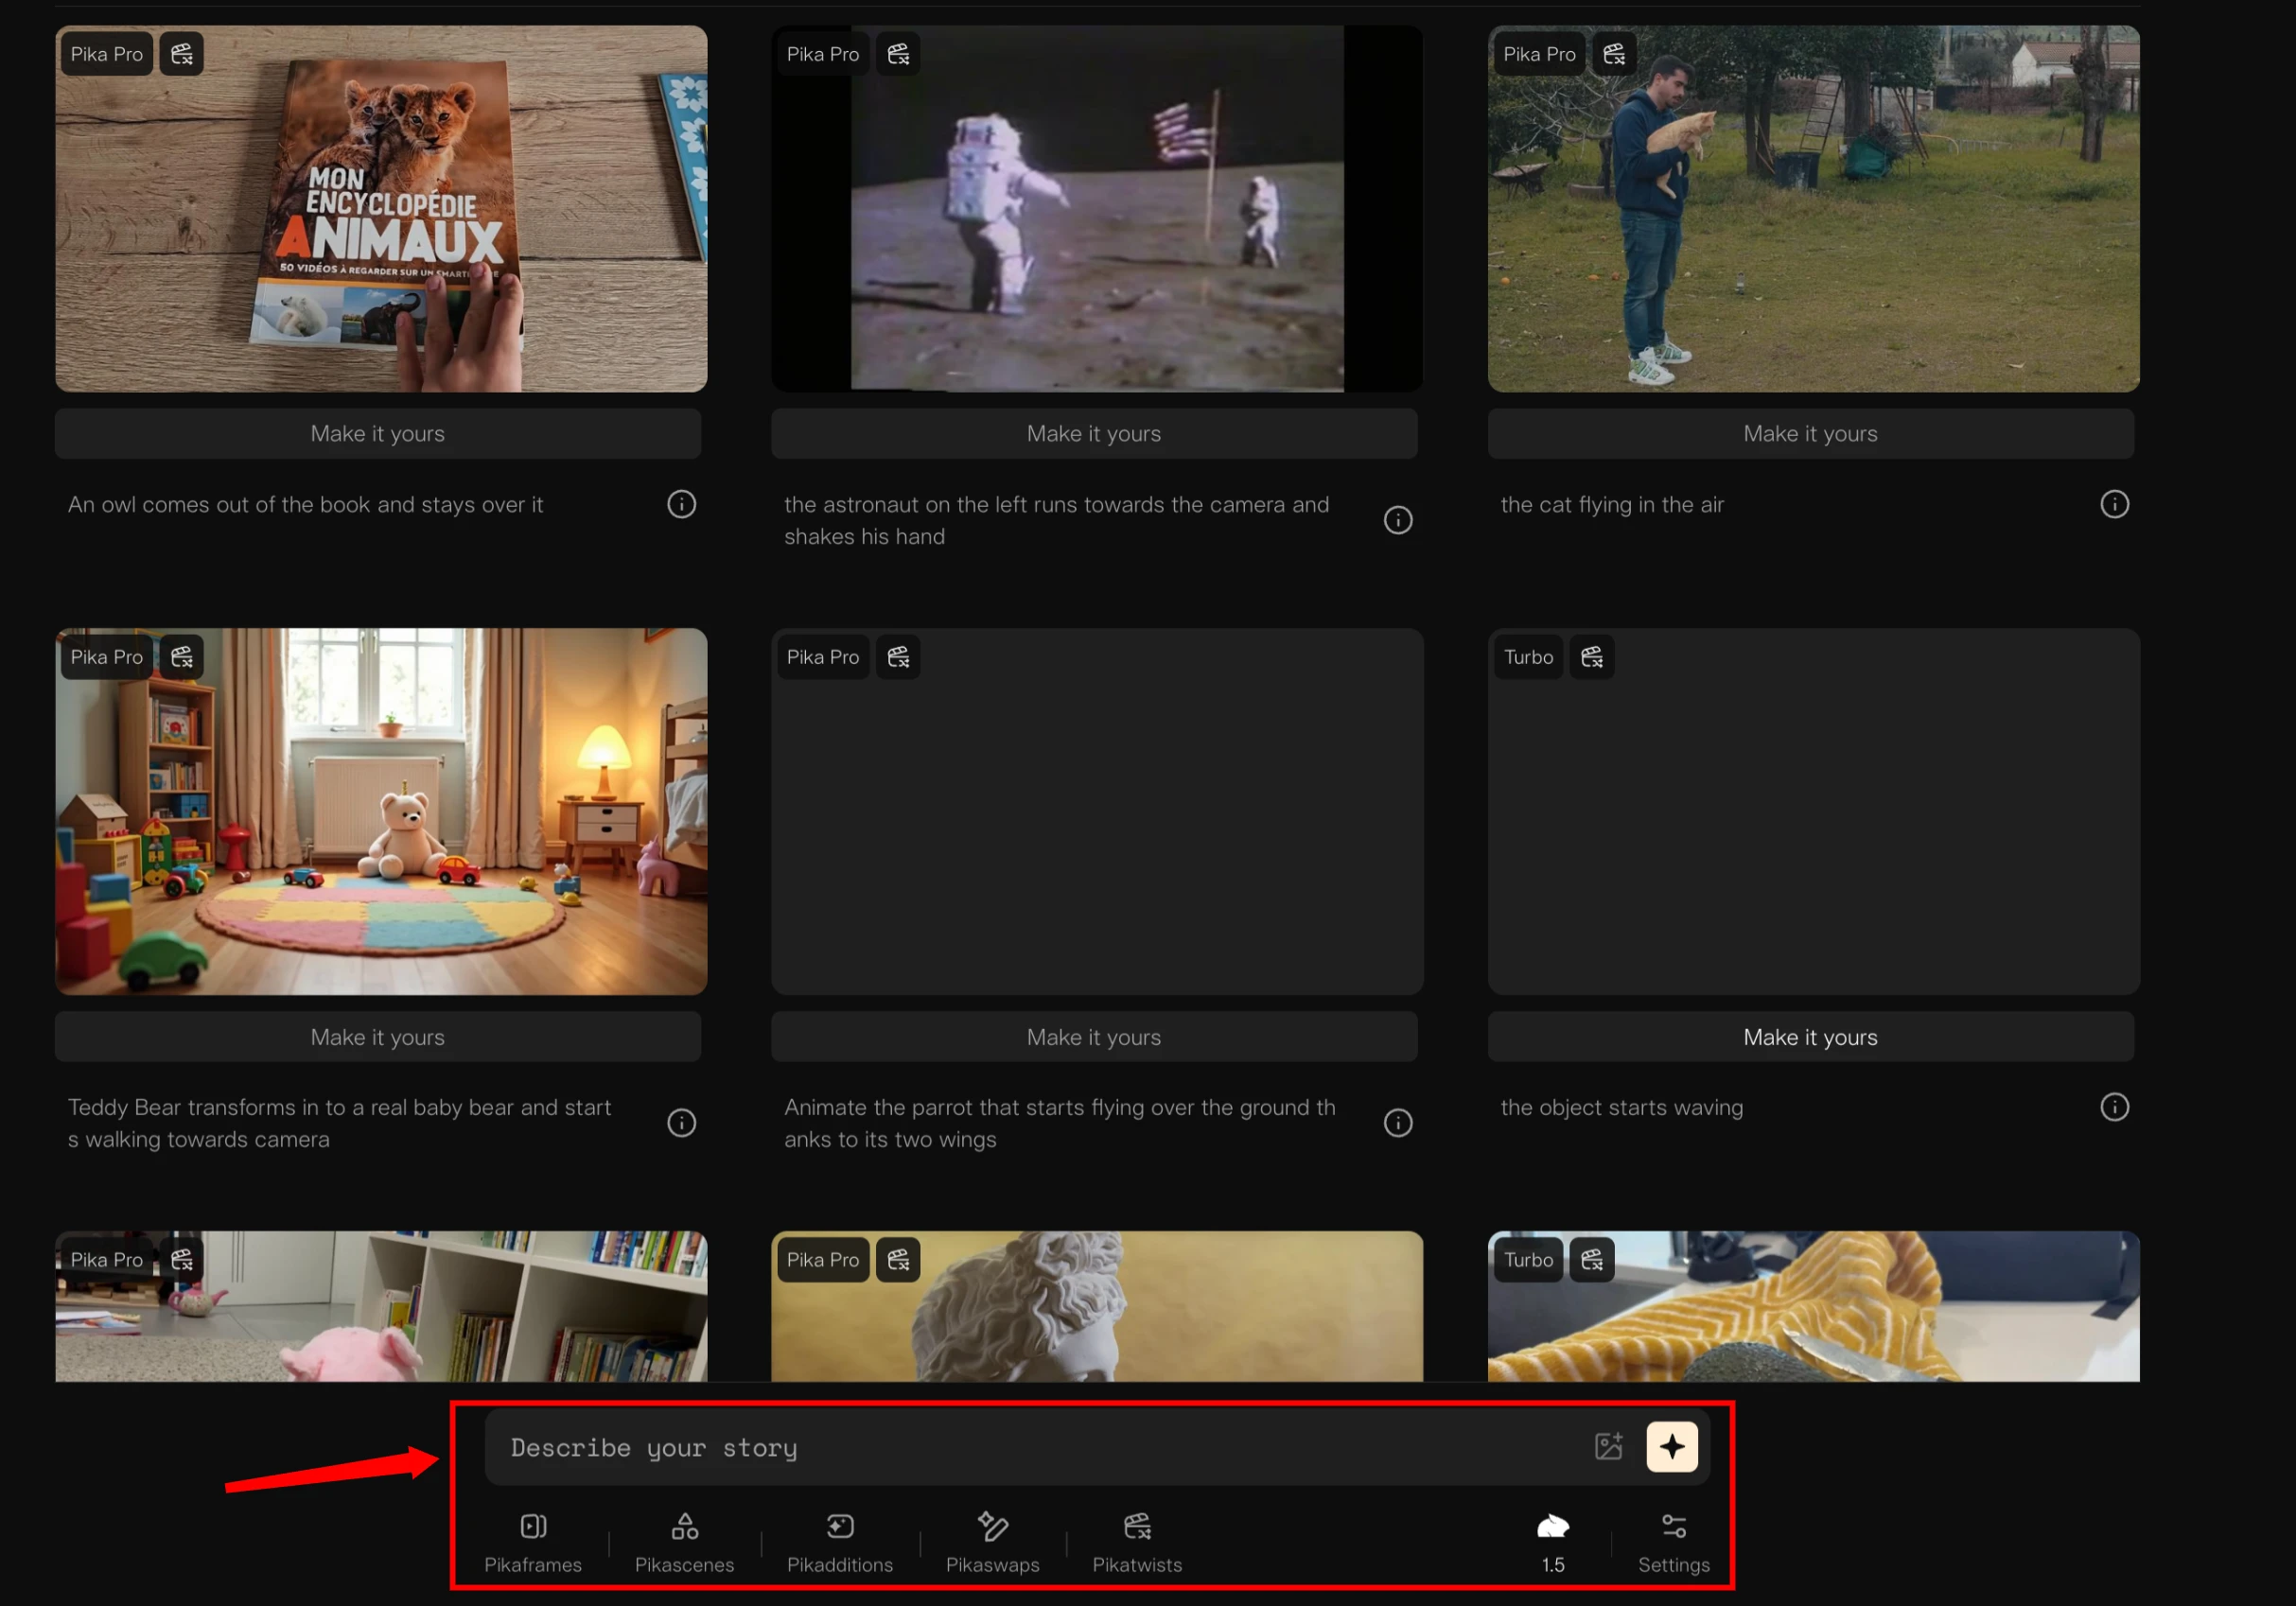Click Pika Pro badge on the teddy bear card

pos(107,657)
